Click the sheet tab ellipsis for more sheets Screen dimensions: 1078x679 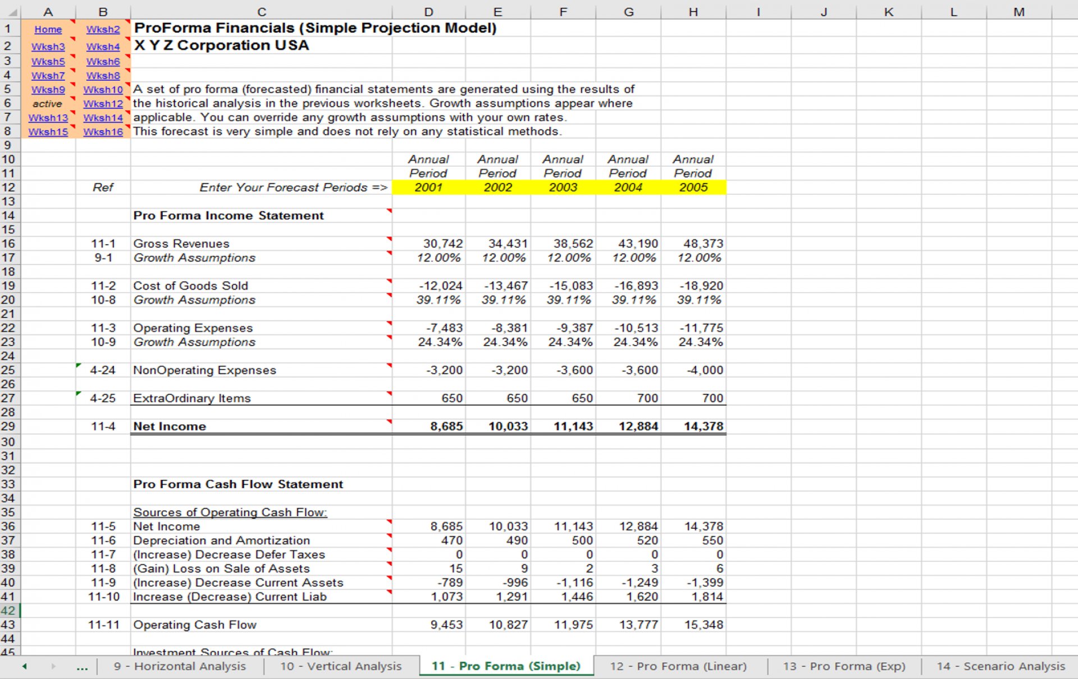coord(82,667)
